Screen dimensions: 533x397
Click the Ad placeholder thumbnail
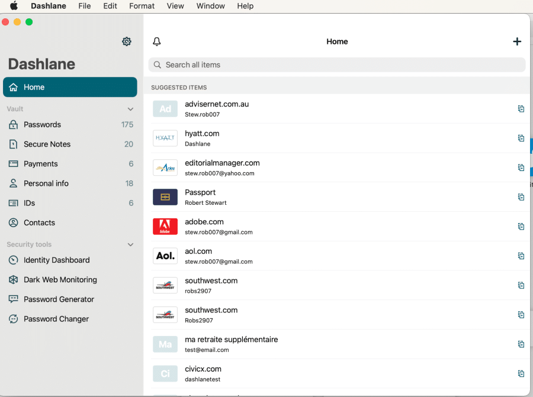coord(165,109)
